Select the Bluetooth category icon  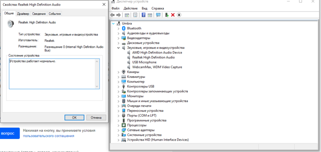coord(124,28)
